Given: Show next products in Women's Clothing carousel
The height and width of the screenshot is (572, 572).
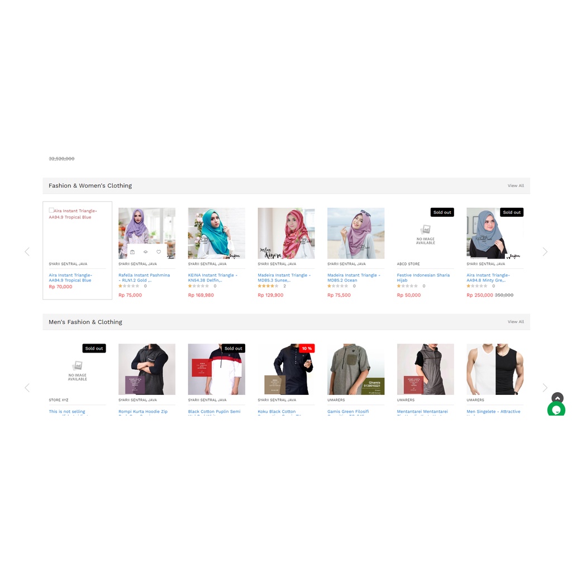Looking at the screenshot, I should point(545,252).
